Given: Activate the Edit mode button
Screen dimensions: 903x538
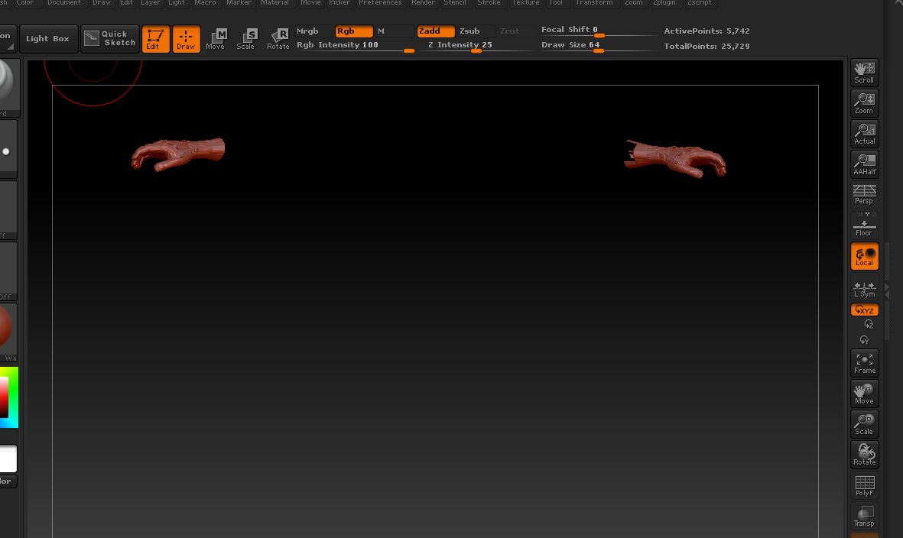Looking at the screenshot, I should click(x=155, y=39).
